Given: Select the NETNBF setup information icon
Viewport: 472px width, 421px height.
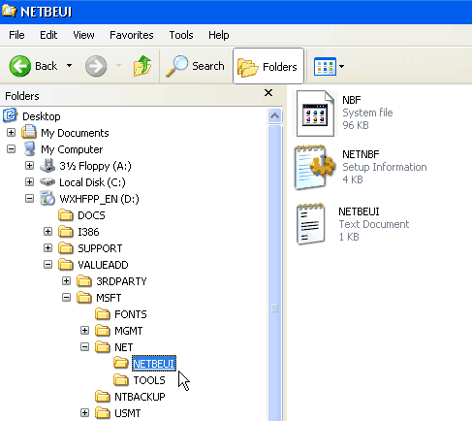Looking at the screenshot, I should 314,168.
